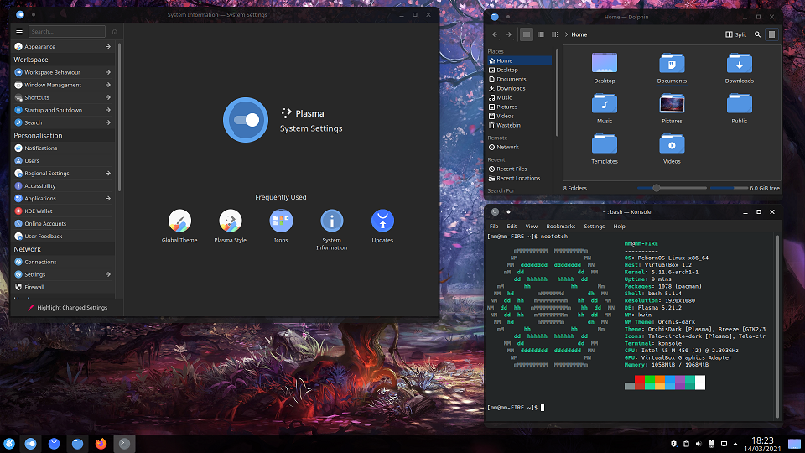805x453 pixels.
Task: Open the Edit menu in Konsole
Action: 512,226
